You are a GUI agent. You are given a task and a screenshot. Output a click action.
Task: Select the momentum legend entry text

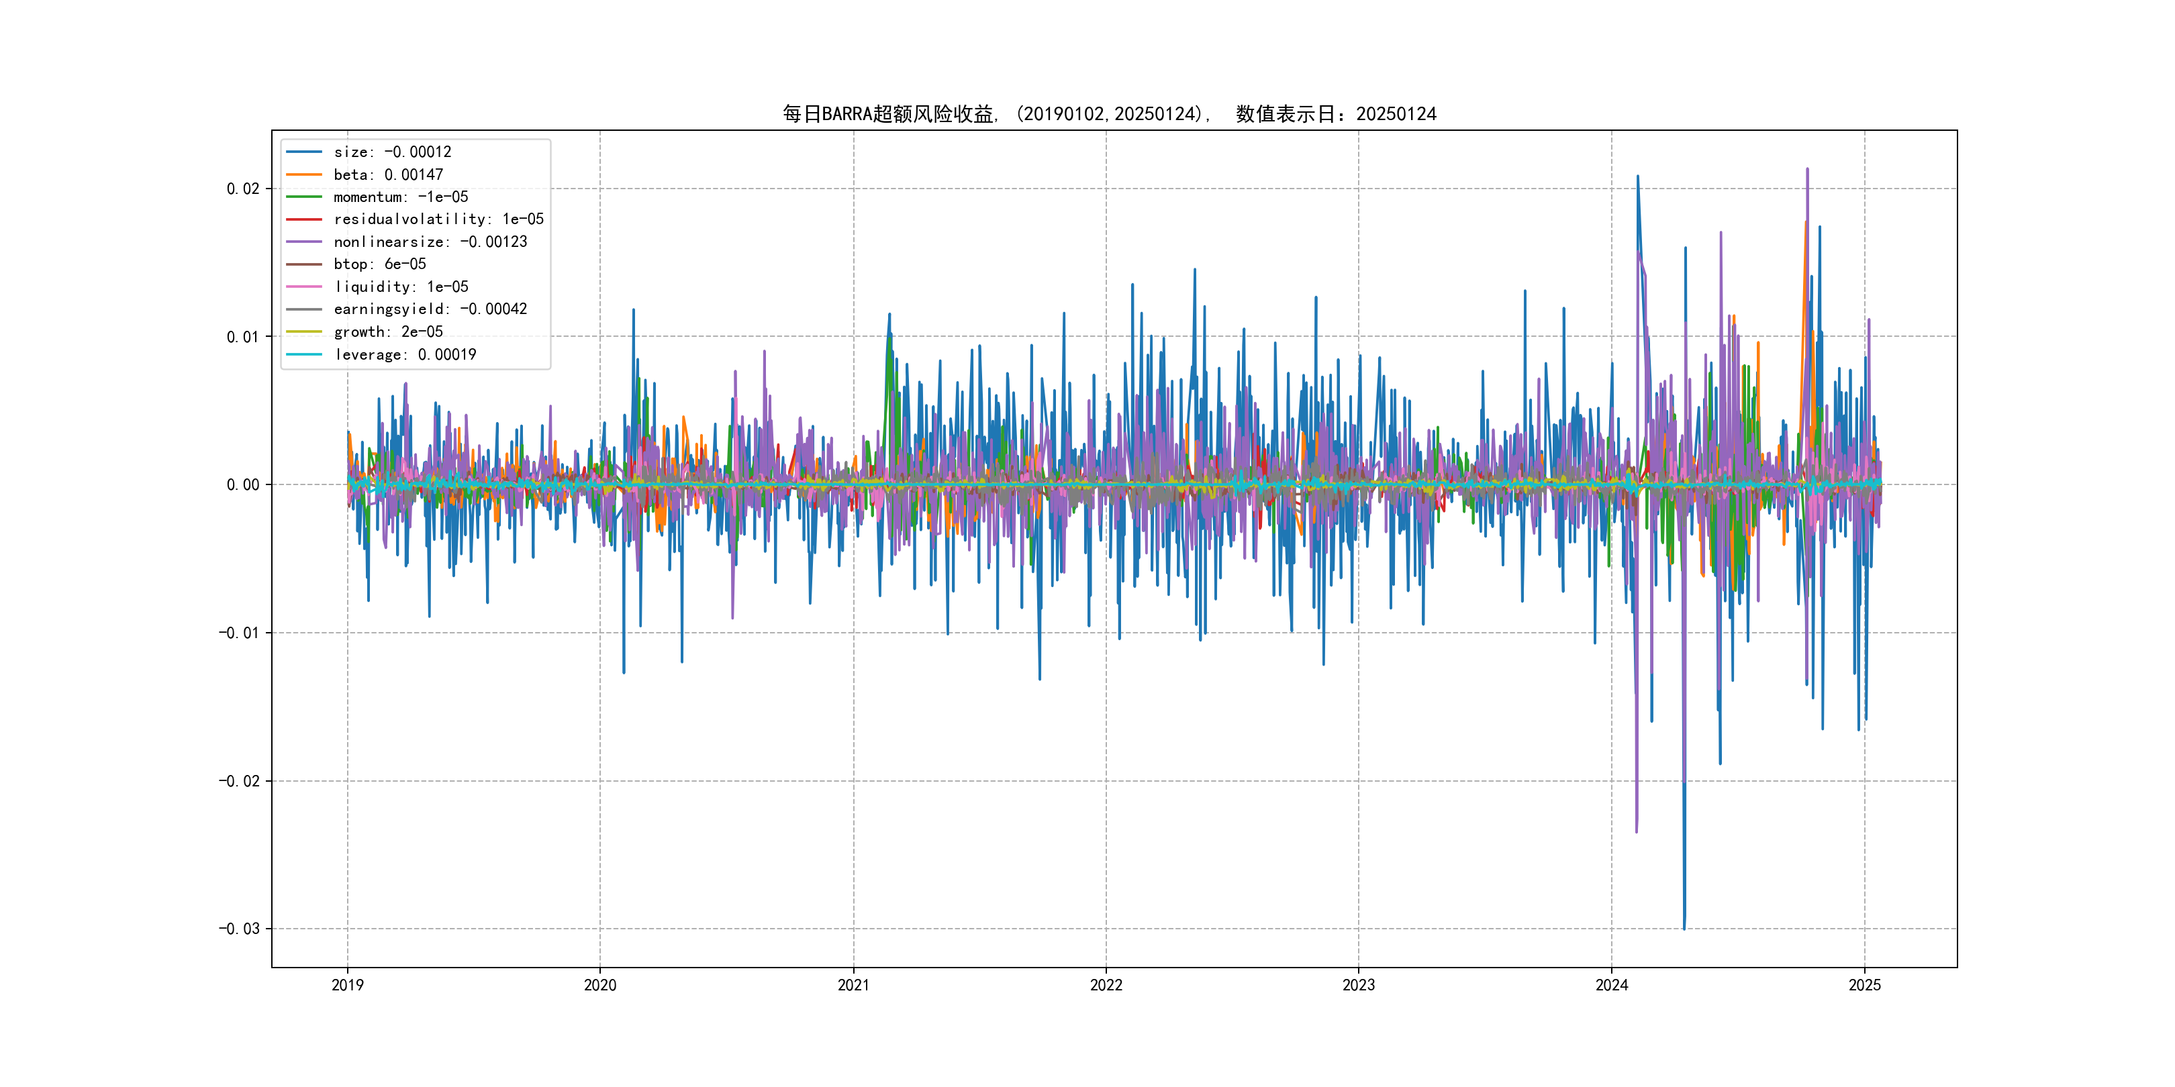pyautogui.click(x=400, y=197)
